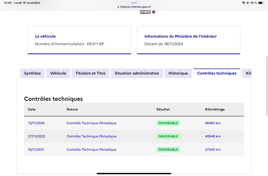Click the 10/11/2021 date cell
This screenshot has width=268, height=176.
[x=36, y=150]
